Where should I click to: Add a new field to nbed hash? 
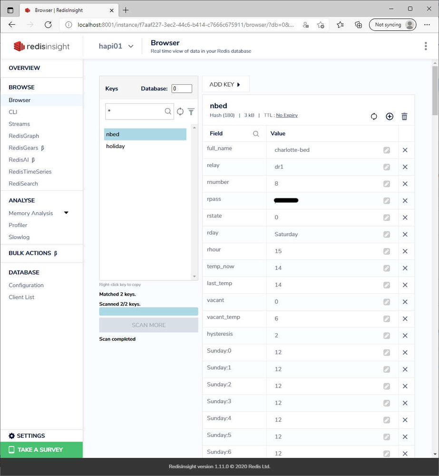coord(390,117)
